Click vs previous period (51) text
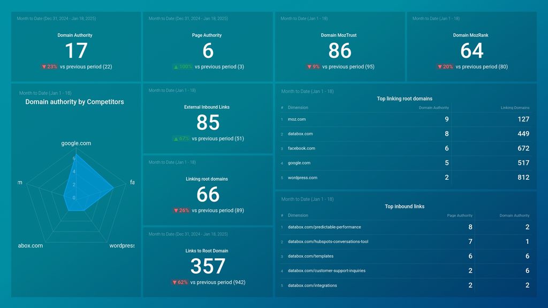548x308 pixels. [218, 138]
